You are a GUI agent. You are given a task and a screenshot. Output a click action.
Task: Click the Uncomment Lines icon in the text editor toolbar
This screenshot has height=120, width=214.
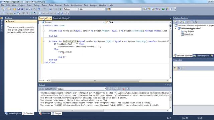tap(35, 13)
